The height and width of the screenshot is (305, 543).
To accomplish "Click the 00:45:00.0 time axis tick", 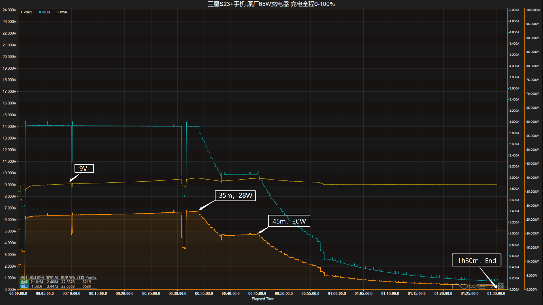I will [x=257, y=294].
